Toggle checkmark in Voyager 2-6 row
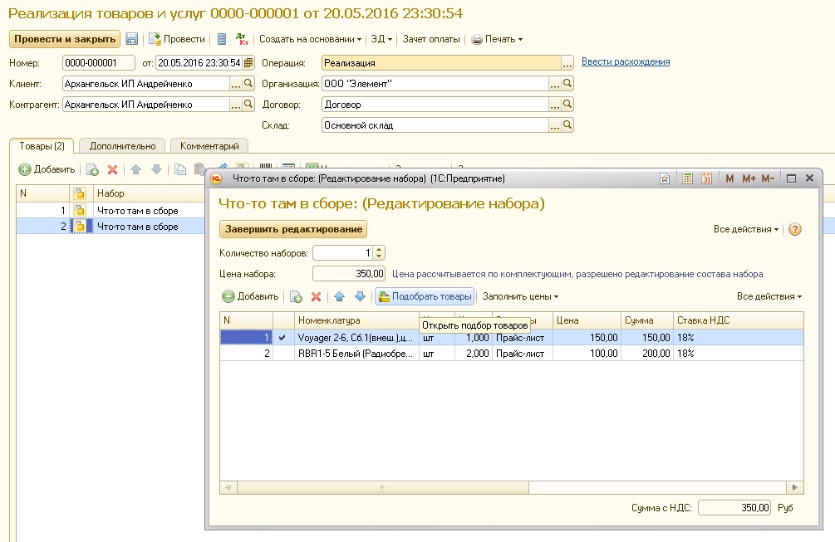This screenshot has width=835, height=542. [x=282, y=338]
